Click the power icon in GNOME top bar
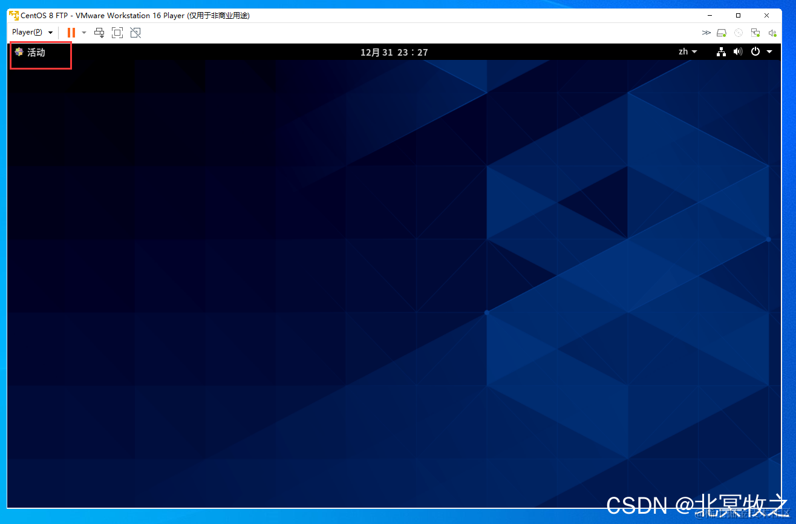796x524 pixels. coord(755,52)
